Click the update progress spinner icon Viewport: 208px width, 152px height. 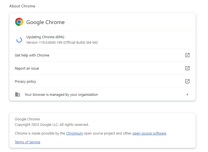19,40
